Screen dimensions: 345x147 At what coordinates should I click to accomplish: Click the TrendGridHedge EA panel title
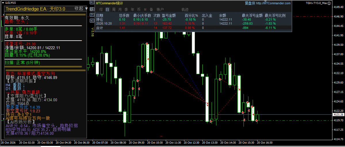coord(35,9)
